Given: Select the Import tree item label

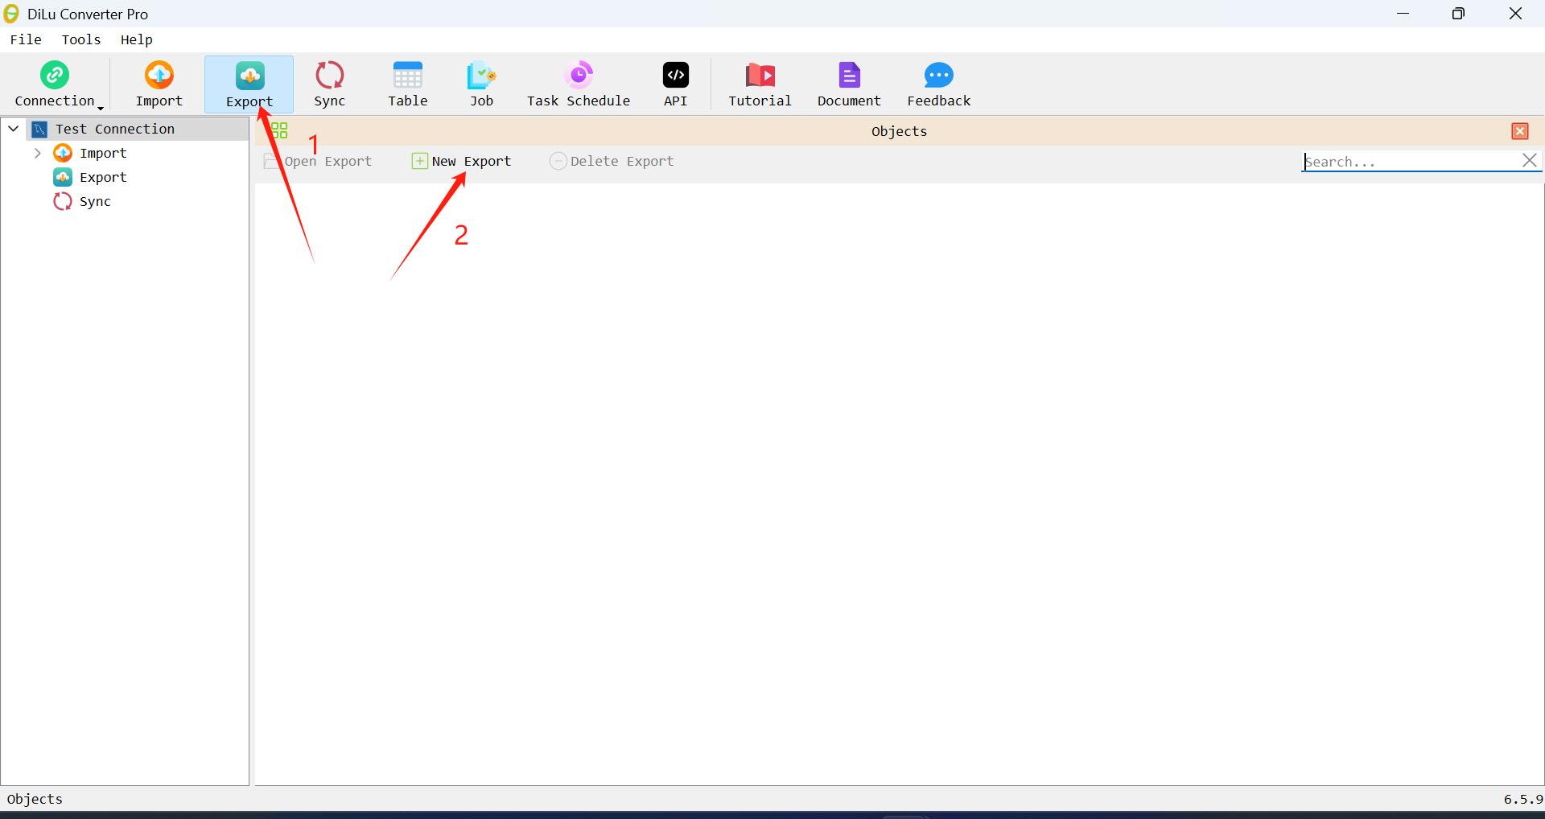Looking at the screenshot, I should point(103,153).
